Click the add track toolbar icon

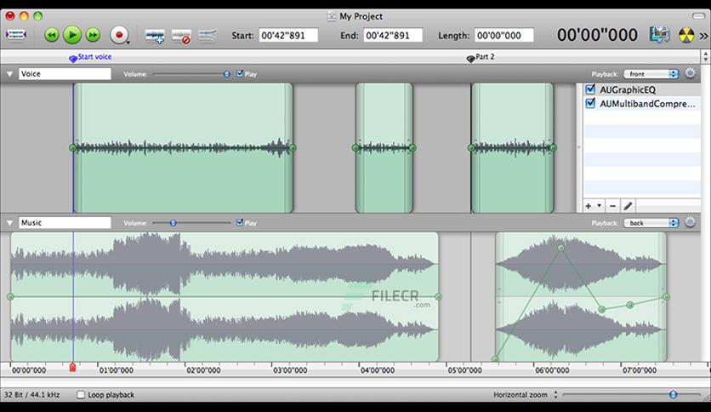(x=154, y=36)
